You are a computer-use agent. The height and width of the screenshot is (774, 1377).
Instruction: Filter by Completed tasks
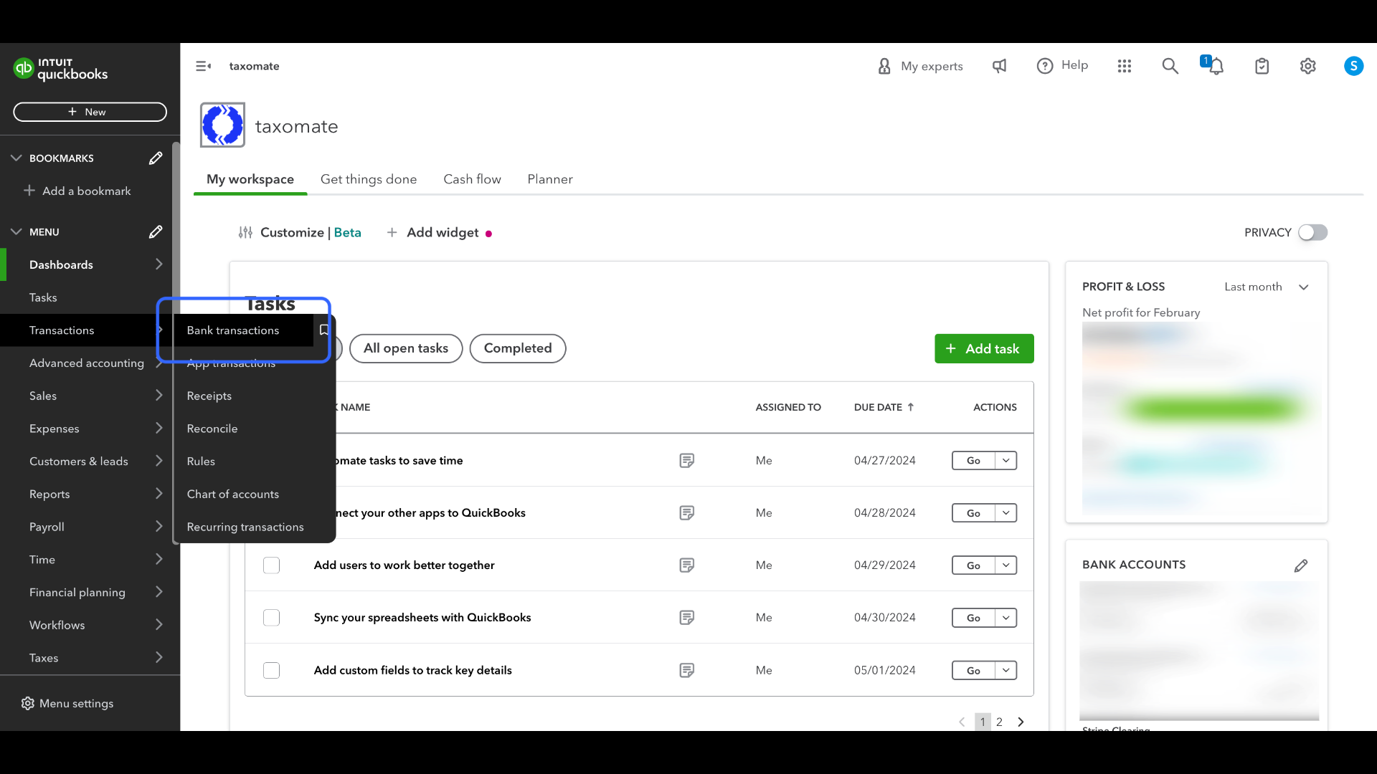coord(518,348)
